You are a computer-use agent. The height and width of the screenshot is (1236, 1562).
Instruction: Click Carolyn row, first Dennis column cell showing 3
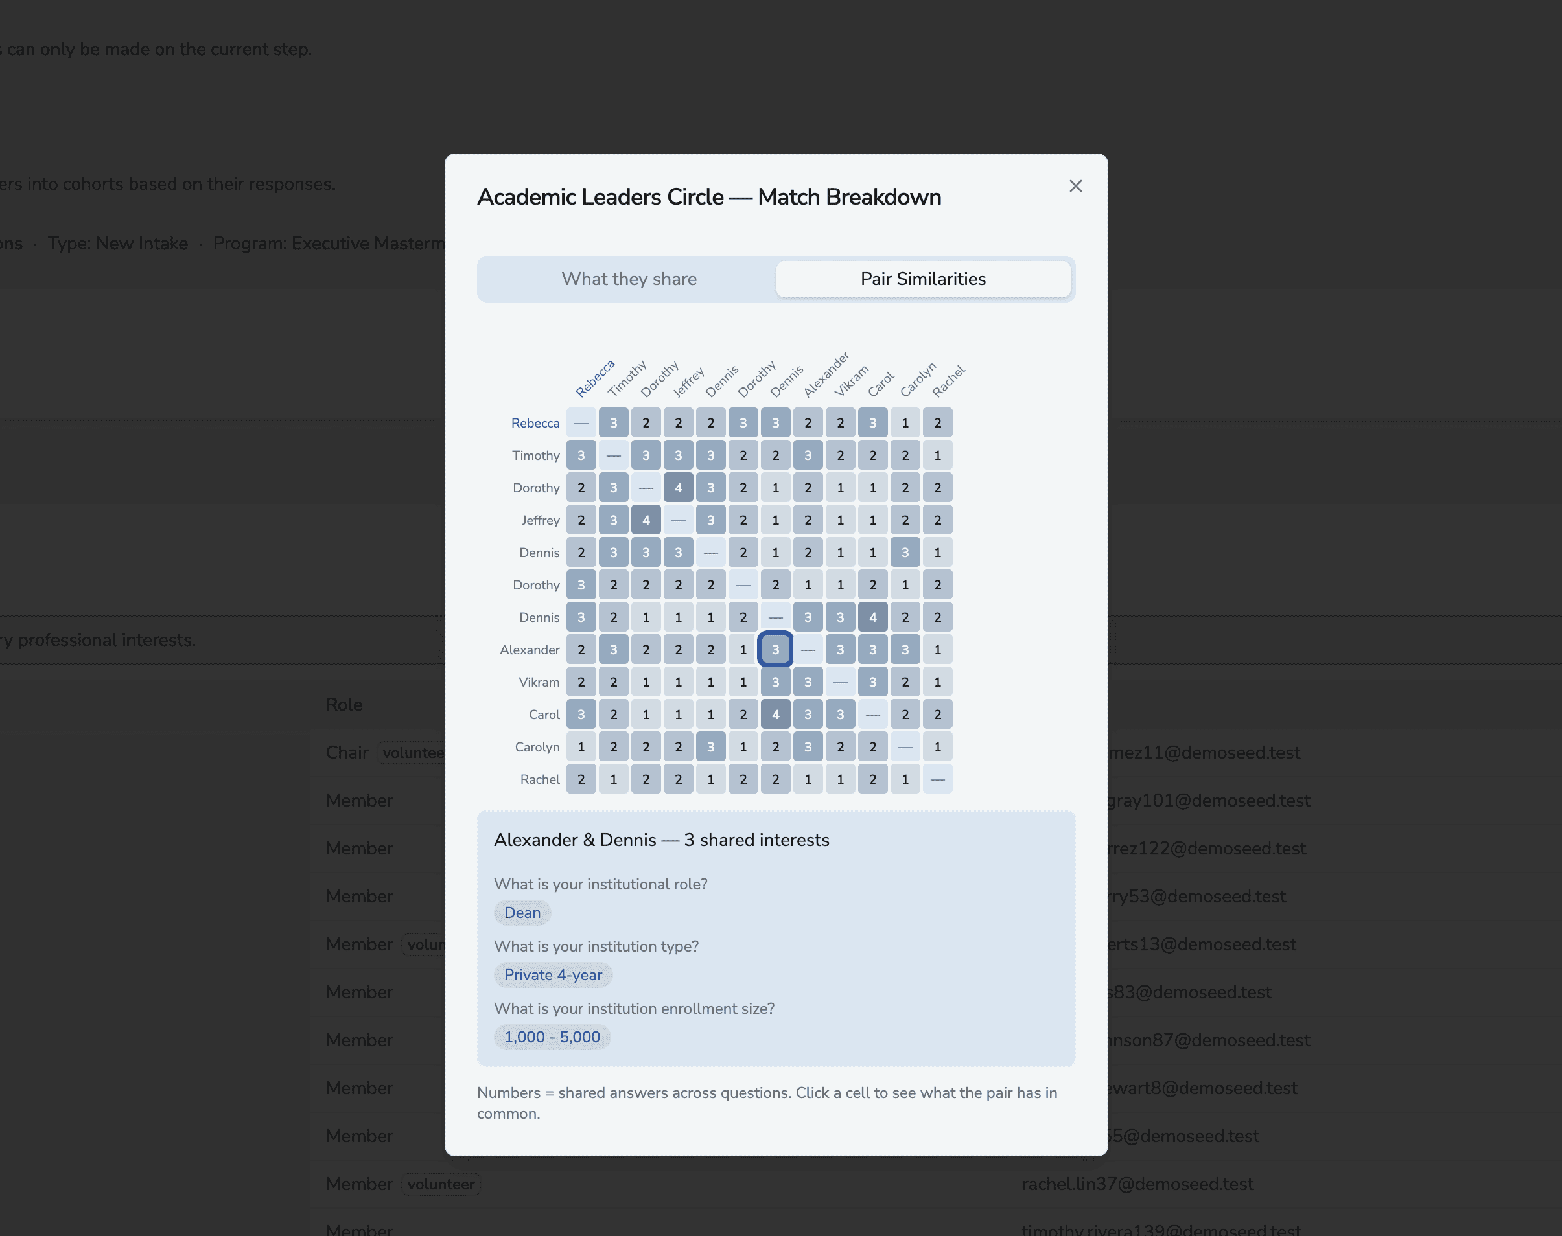(710, 747)
